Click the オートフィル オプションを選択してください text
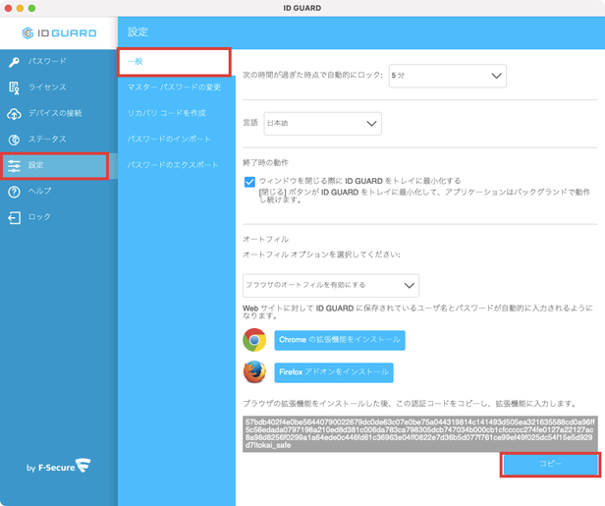Screen dimensions: 605x506 pos(321,254)
